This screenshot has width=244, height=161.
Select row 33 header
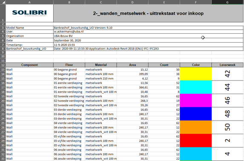click(x=3, y=159)
